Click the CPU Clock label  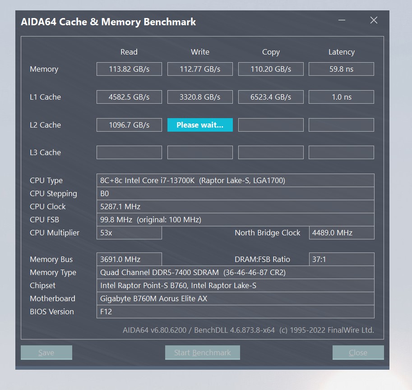(x=47, y=206)
